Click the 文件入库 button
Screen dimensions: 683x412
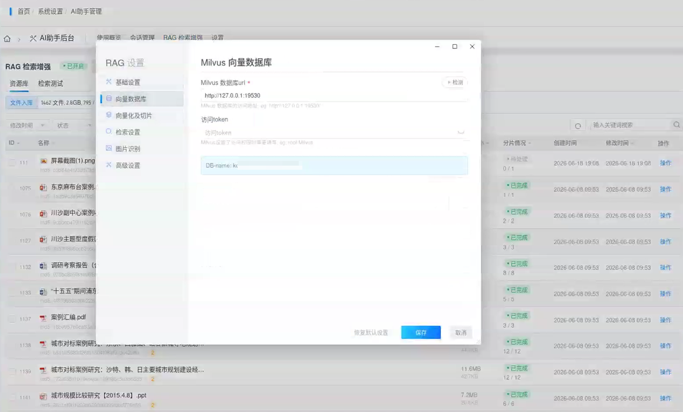click(x=21, y=103)
